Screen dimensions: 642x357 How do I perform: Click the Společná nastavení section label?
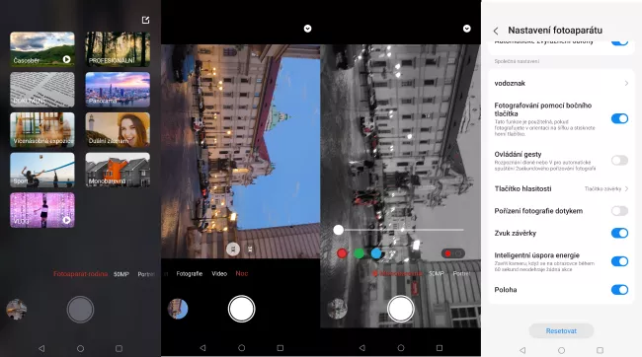(x=517, y=61)
